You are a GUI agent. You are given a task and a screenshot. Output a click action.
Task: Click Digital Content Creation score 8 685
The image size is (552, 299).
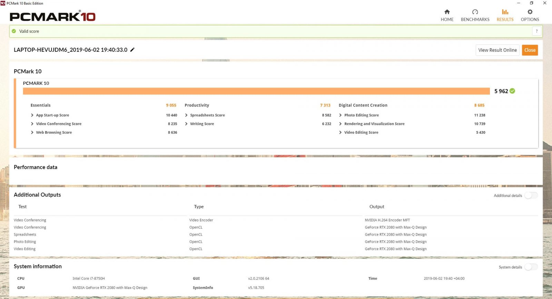click(479, 105)
